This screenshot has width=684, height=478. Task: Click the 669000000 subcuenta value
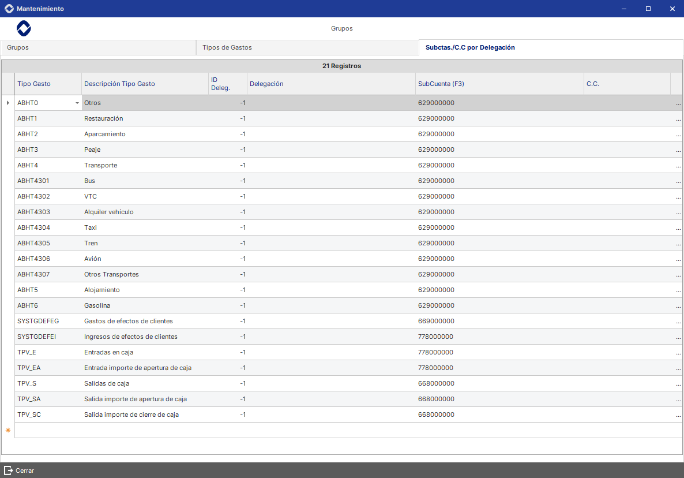click(436, 322)
